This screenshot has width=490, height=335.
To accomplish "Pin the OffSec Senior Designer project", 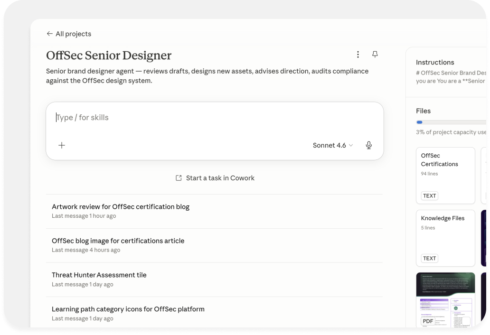I will [375, 55].
